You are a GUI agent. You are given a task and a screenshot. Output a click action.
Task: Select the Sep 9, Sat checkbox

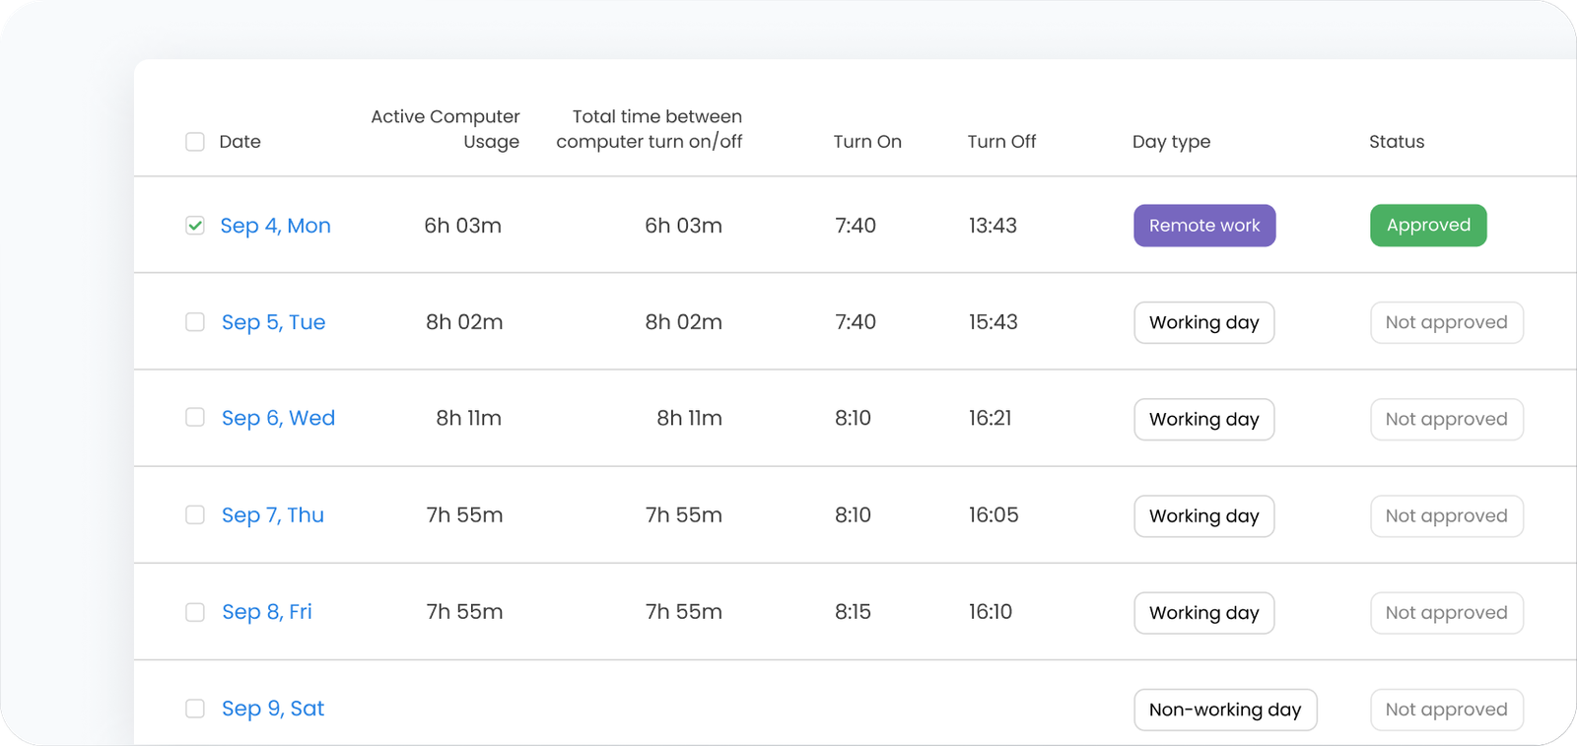point(195,709)
